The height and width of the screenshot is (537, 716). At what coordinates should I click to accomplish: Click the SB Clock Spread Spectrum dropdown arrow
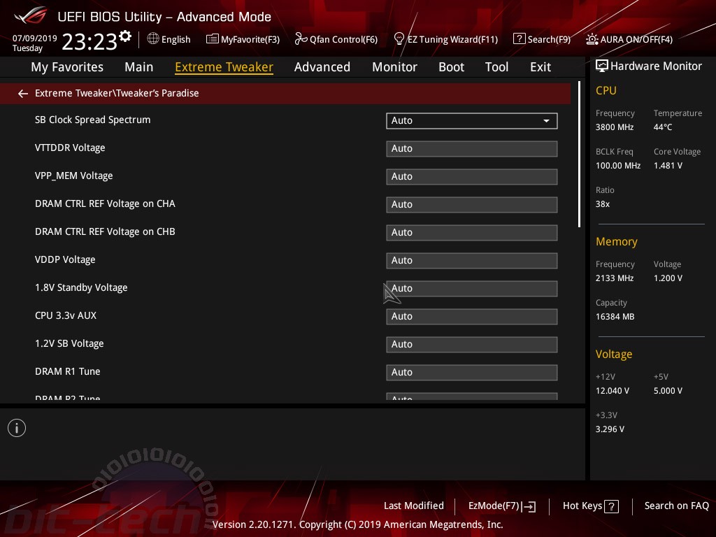546,121
